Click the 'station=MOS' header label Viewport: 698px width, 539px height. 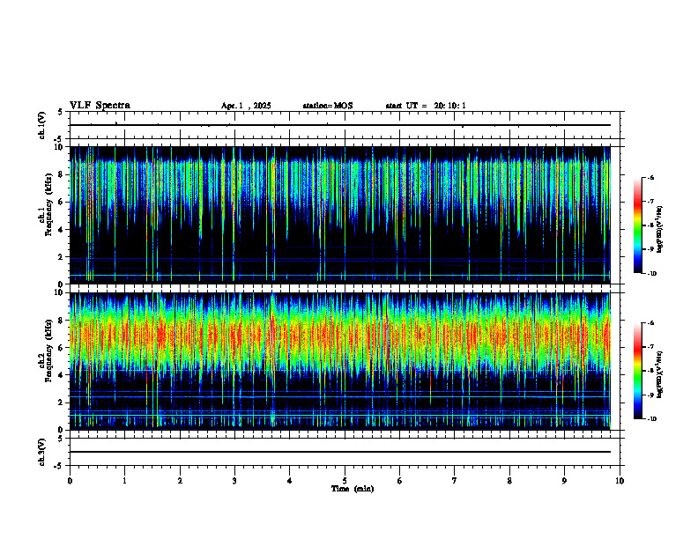pyautogui.click(x=328, y=106)
